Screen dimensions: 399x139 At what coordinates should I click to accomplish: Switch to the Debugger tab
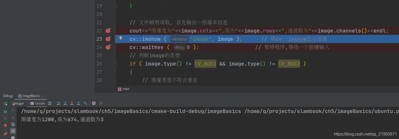coord(18,103)
